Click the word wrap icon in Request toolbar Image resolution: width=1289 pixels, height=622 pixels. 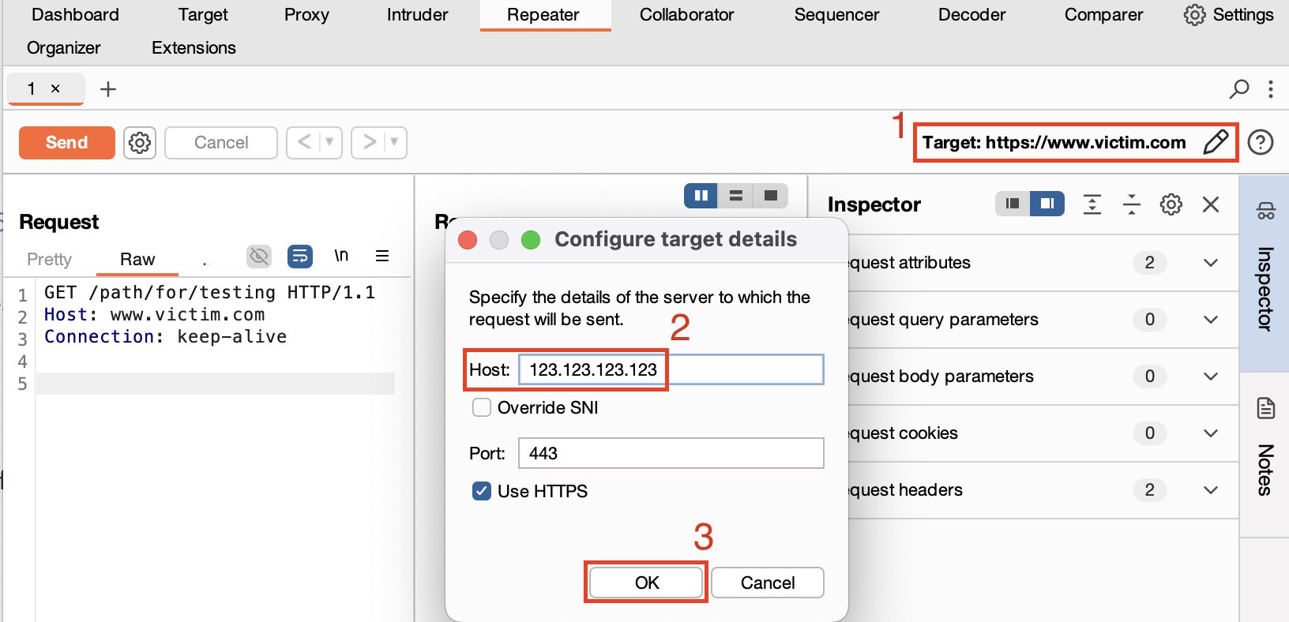pyautogui.click(x=300, y=256)
